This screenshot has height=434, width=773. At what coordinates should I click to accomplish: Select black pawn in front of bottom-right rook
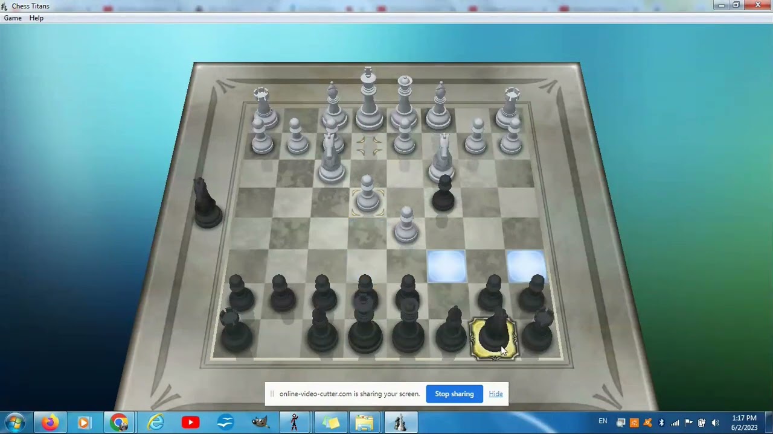tap(533, 294)
